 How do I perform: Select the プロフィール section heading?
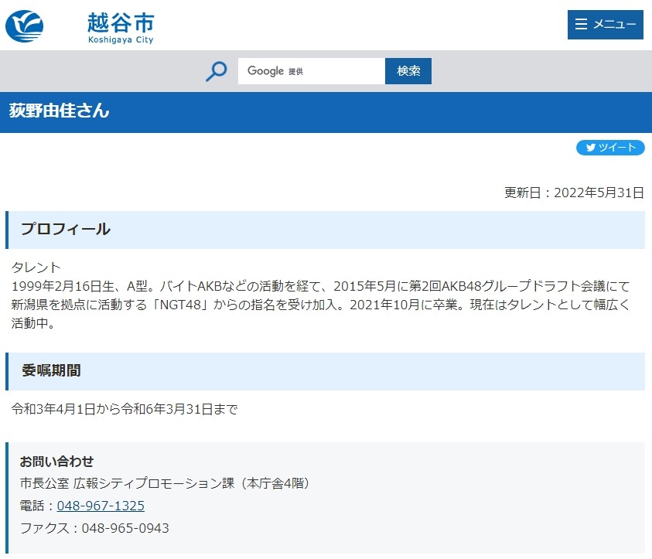tap(66, 230)
